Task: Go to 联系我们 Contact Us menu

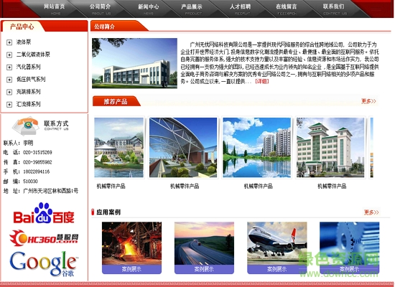Action: [334, 9]
